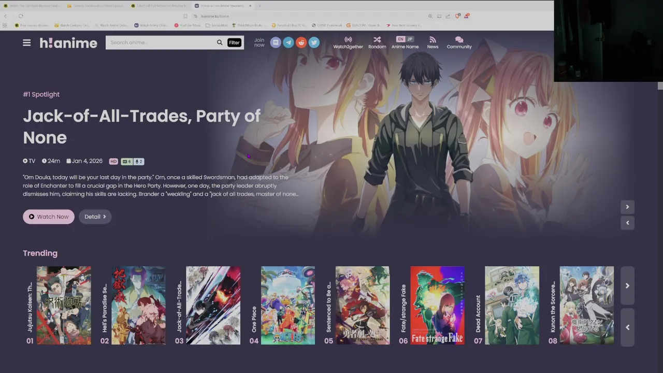
Task: Toggle Anime Name EN/JP language
Action: click(405, 42)
